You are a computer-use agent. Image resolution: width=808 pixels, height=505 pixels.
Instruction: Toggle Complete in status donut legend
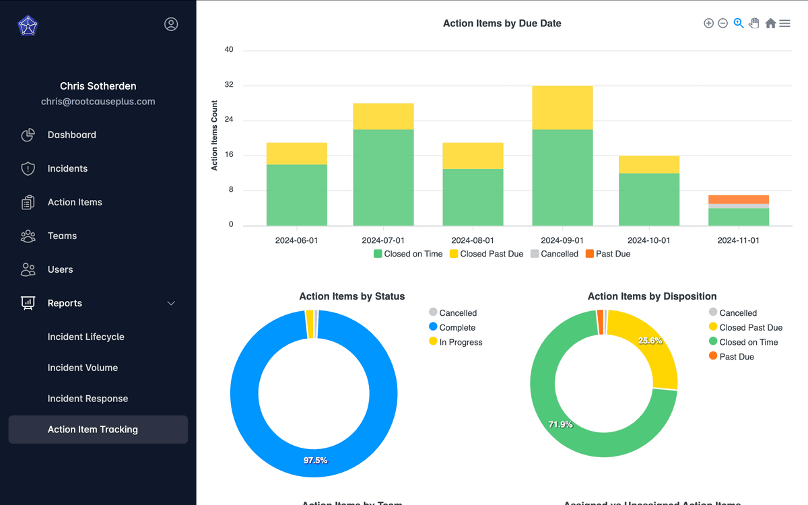coord(452,328)
